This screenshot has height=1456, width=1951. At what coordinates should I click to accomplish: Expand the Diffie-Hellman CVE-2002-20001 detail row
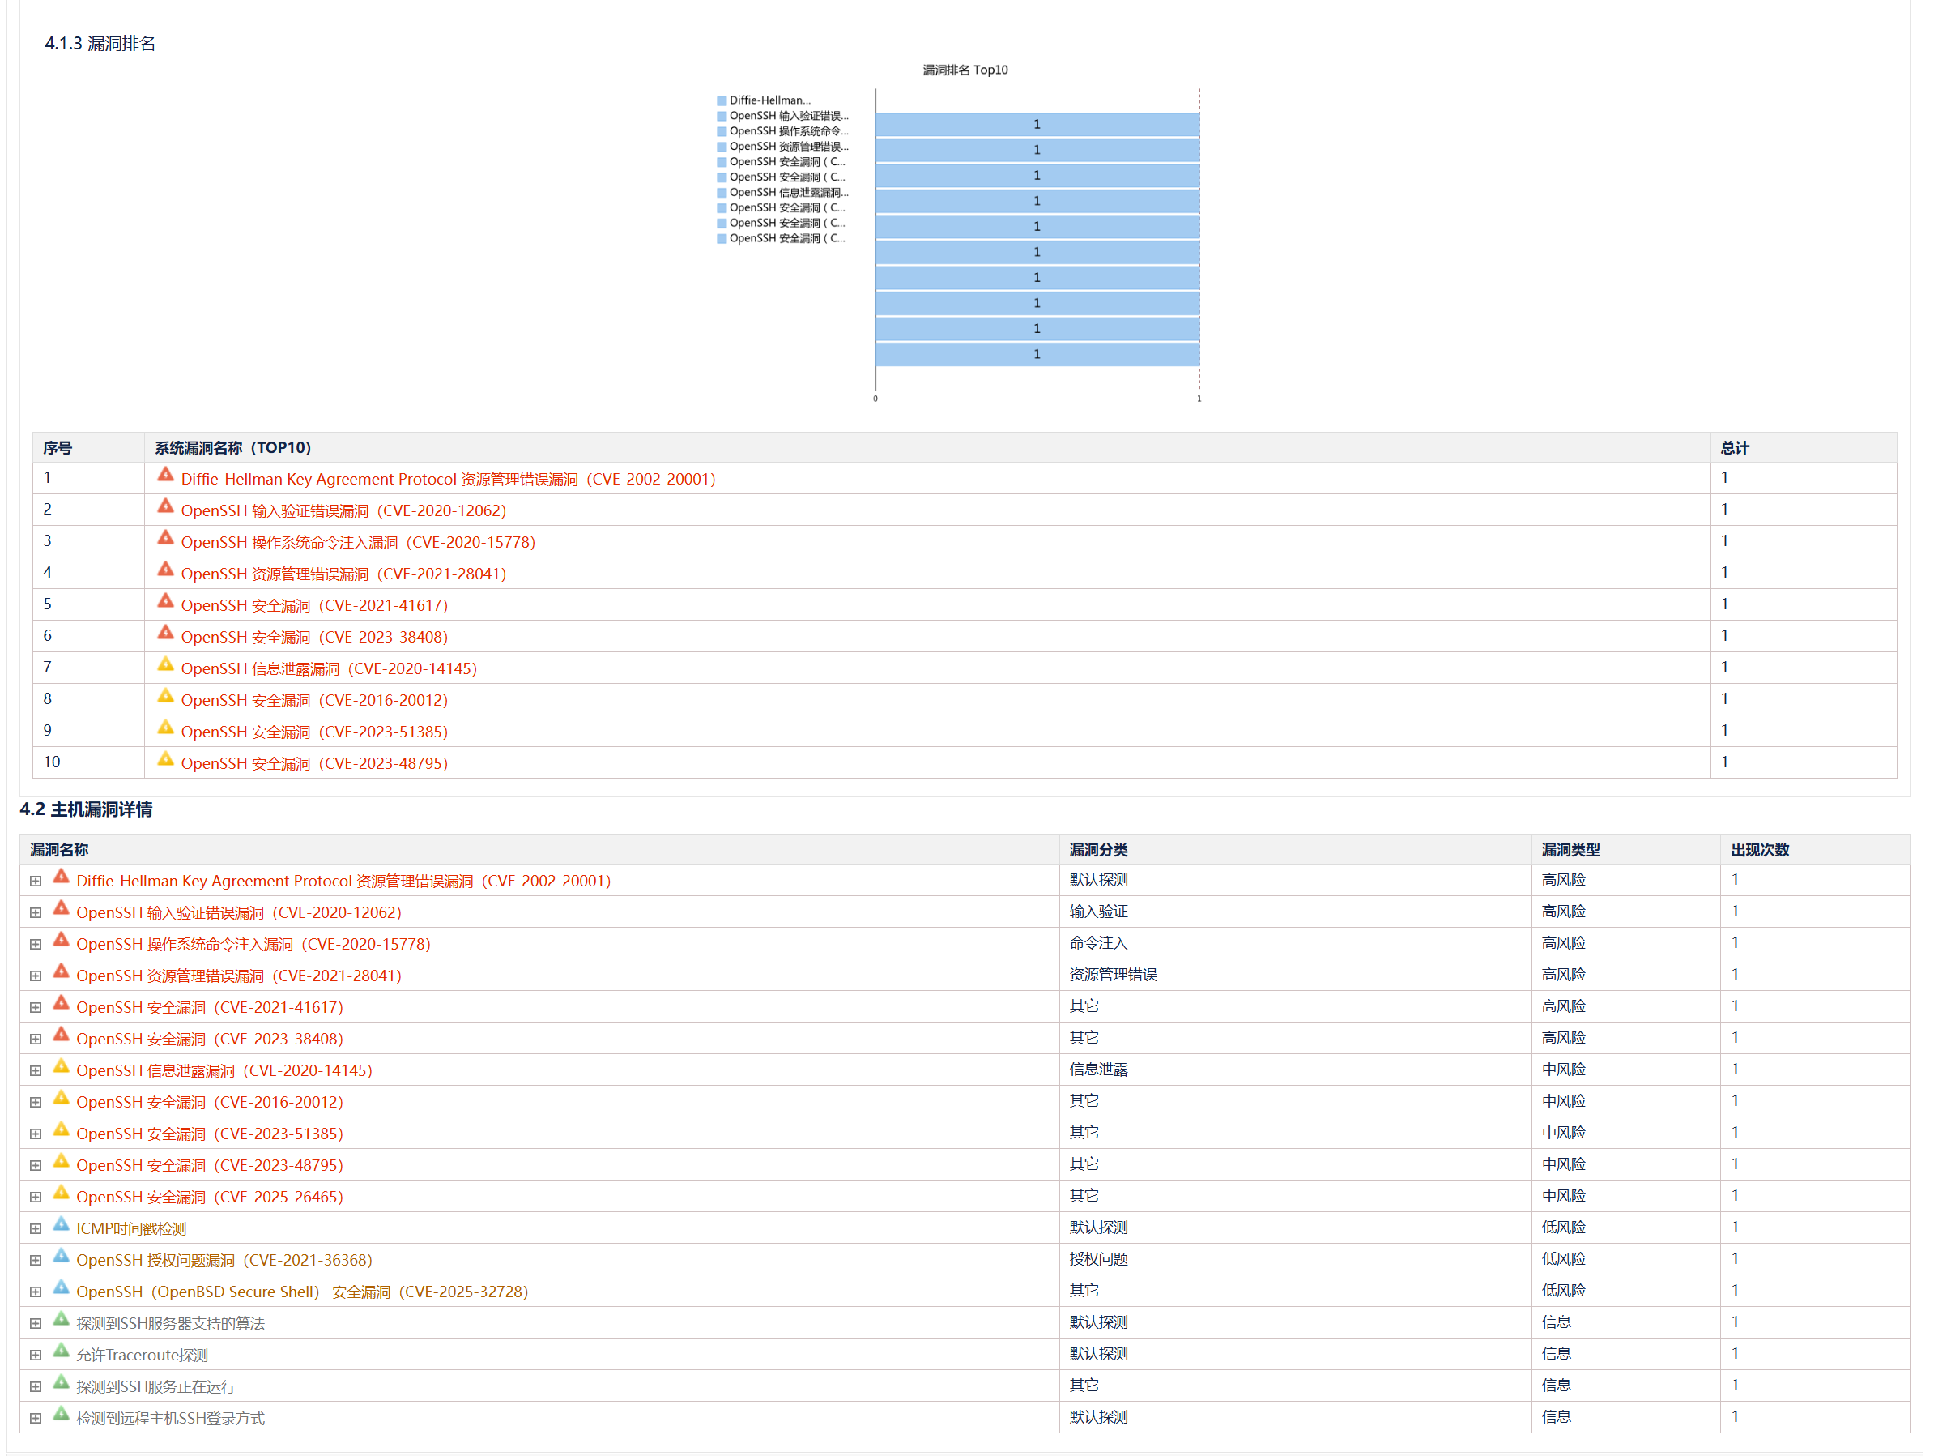(36, 882)
